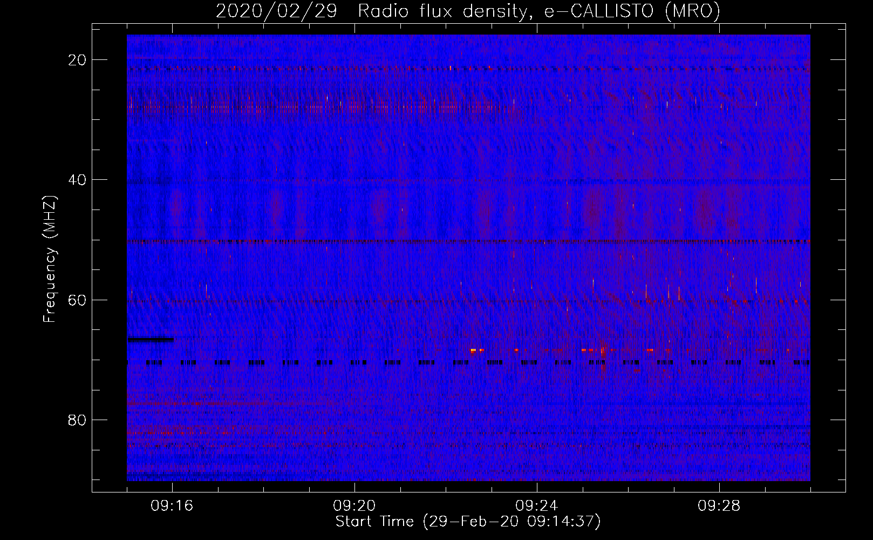Click the plot title 'Radio flux density, e-CALLISTO (MRO)'
Viewport: 873px width, 540px height.
pyautogui.click(x=538, y=11)
